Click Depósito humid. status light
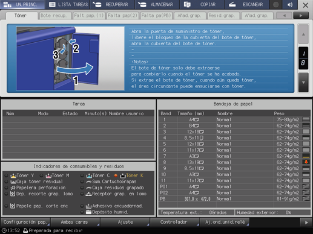Image resolution: width=313 pixels, height=234 pixels. pyautogui.click(x=82, y=212)
